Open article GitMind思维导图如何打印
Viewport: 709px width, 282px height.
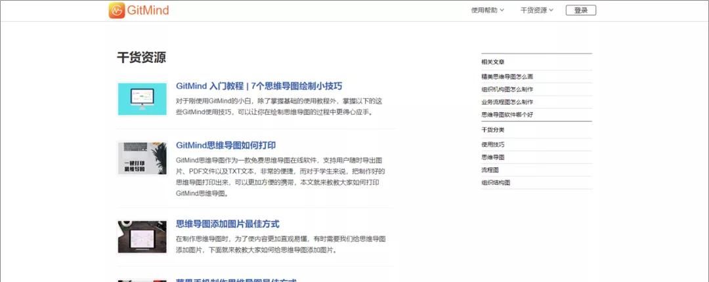pyautogui.click(x=226, y=145)
